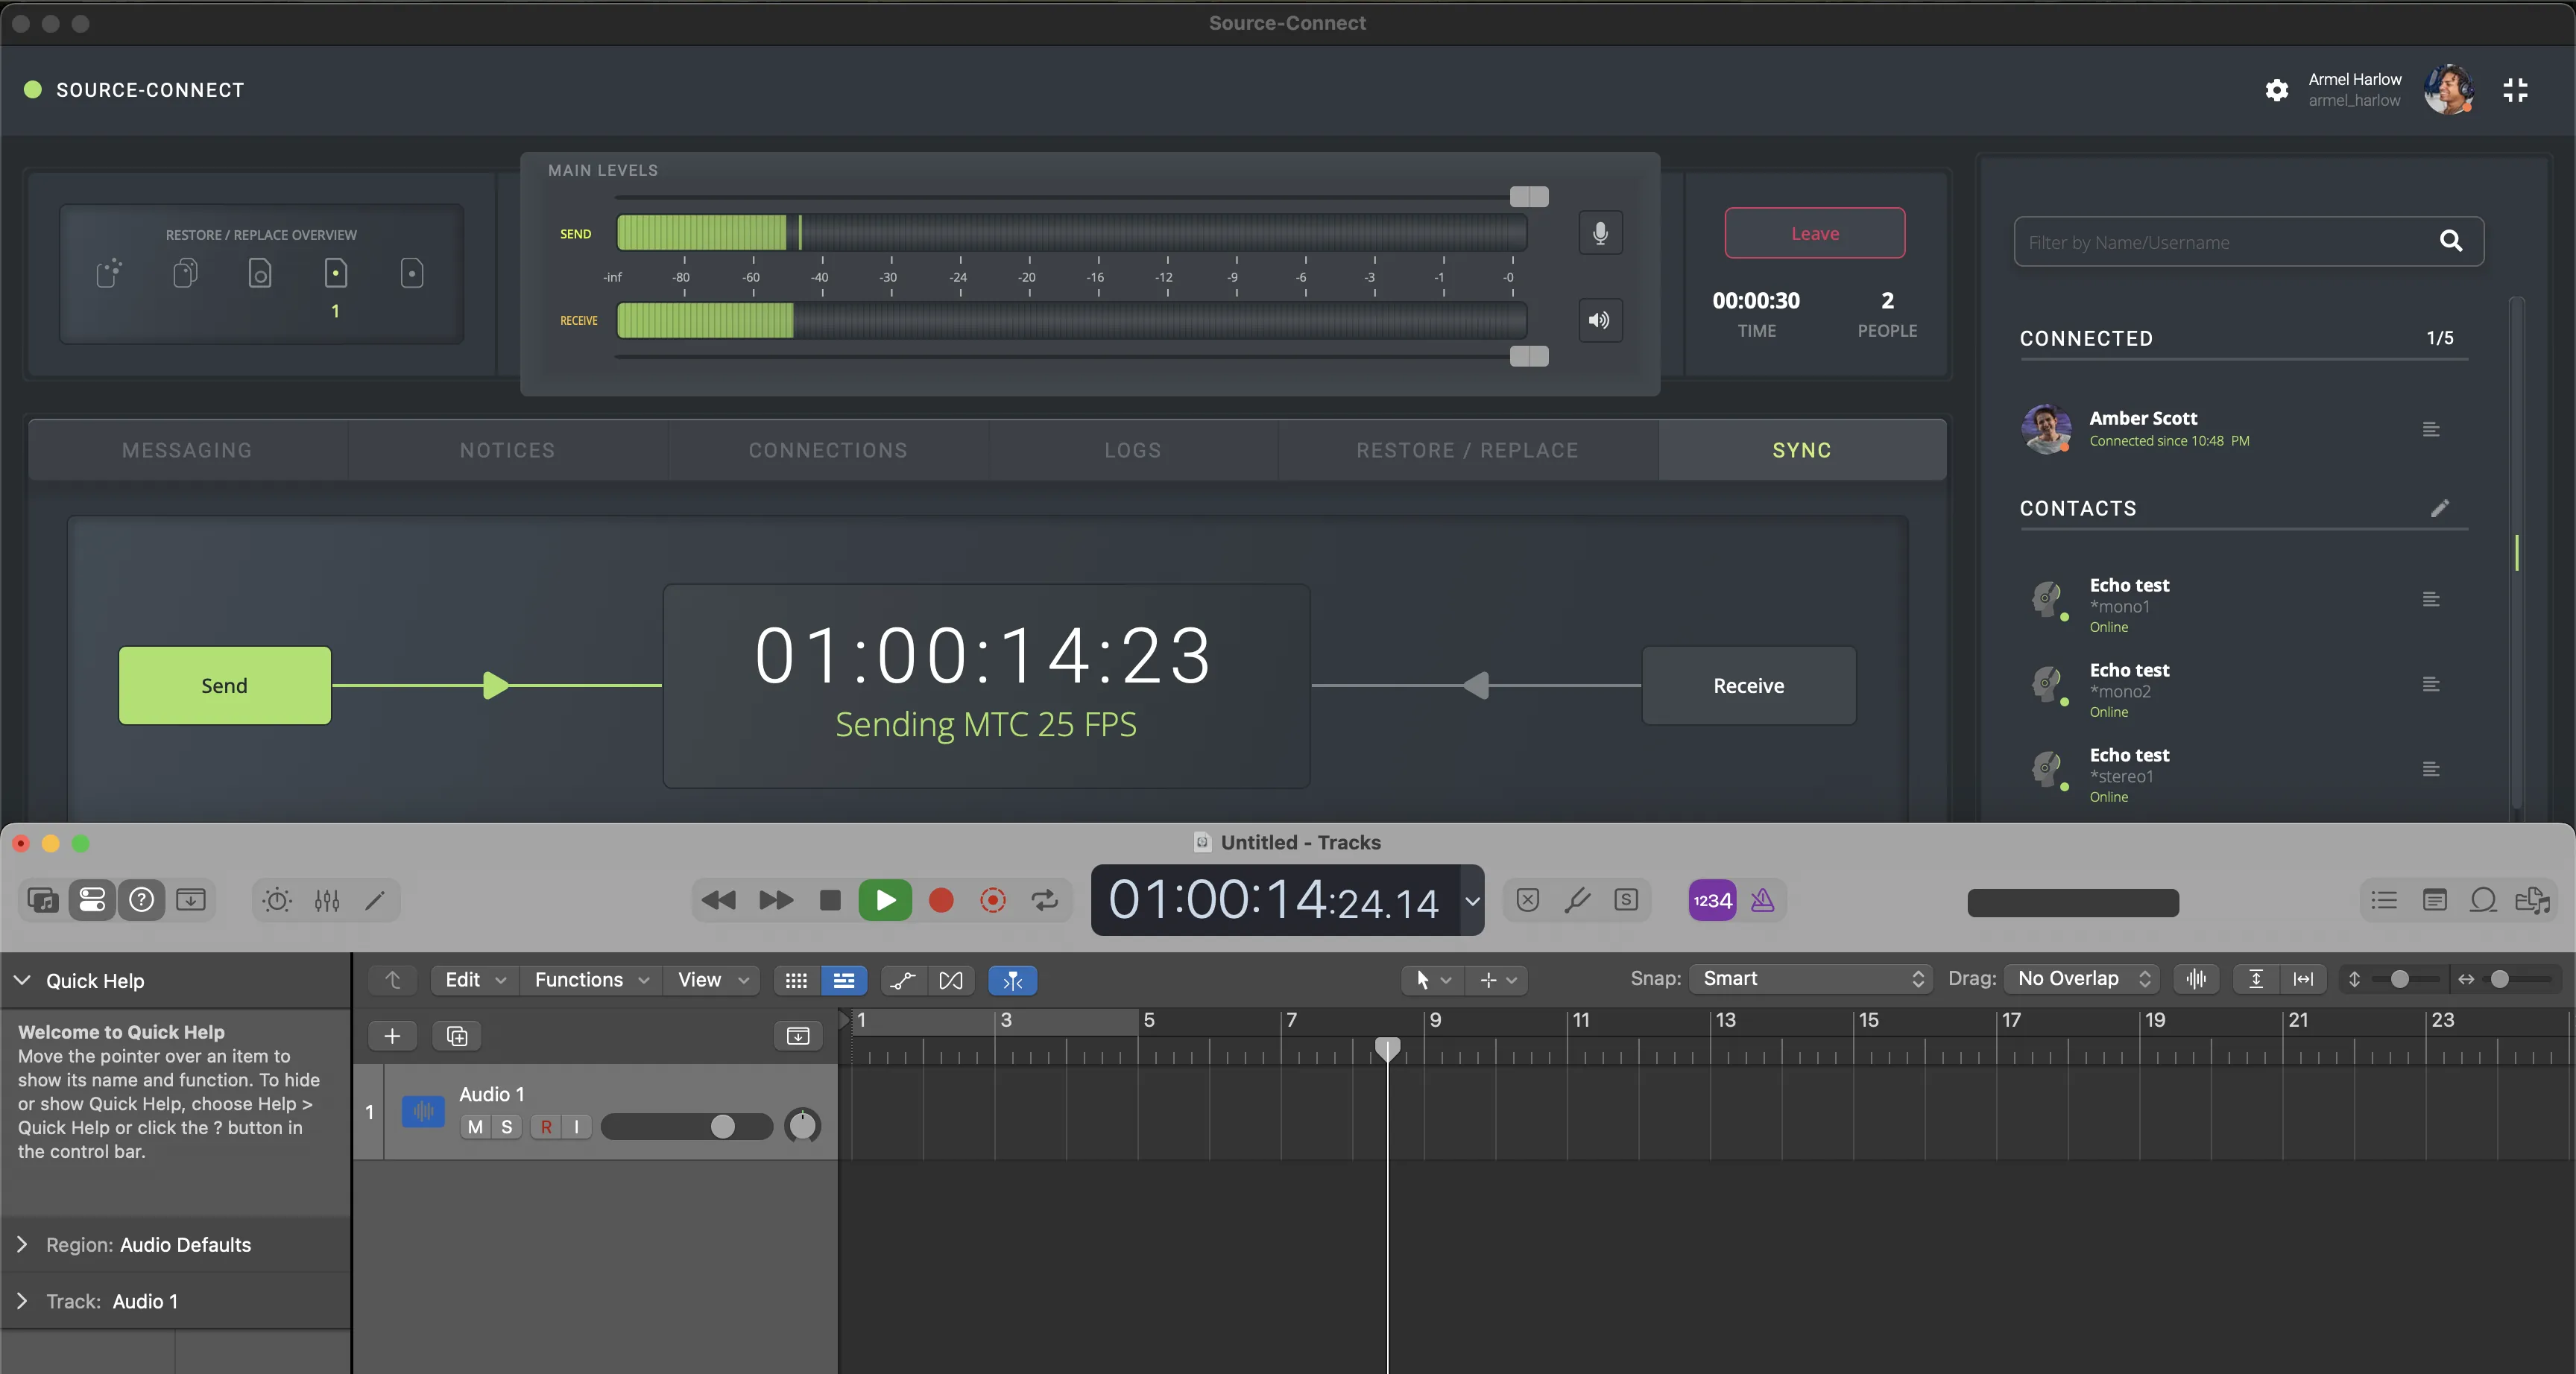Open Note Pads in Logic

2434,900
